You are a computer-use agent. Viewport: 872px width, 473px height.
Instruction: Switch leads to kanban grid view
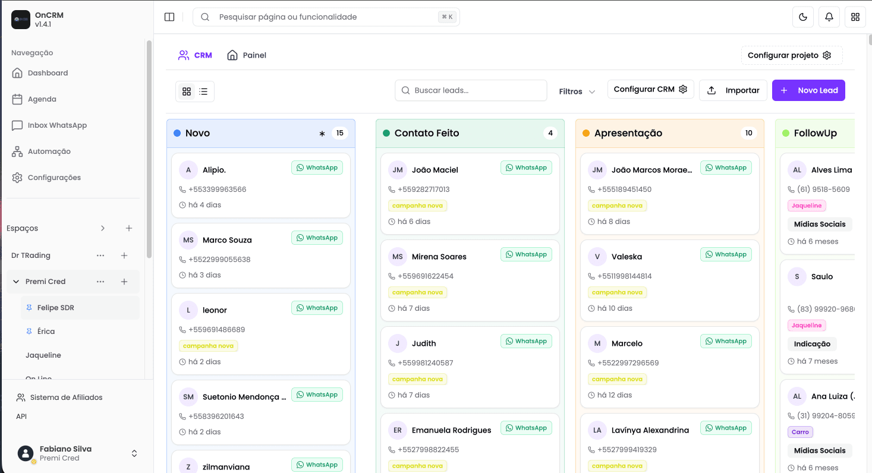point(187,91)
